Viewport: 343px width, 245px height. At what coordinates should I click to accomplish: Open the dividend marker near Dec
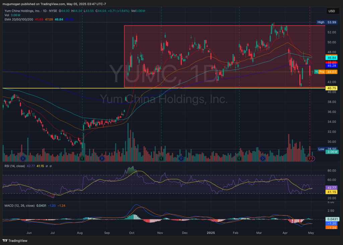click(181, 158)
